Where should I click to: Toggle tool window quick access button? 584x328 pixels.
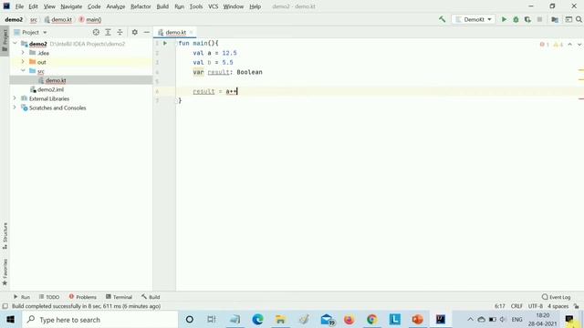click(x=5, y=306)
